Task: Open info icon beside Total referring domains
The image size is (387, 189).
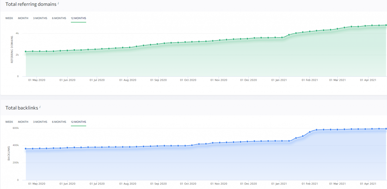Action: click(x=58, y=3)
